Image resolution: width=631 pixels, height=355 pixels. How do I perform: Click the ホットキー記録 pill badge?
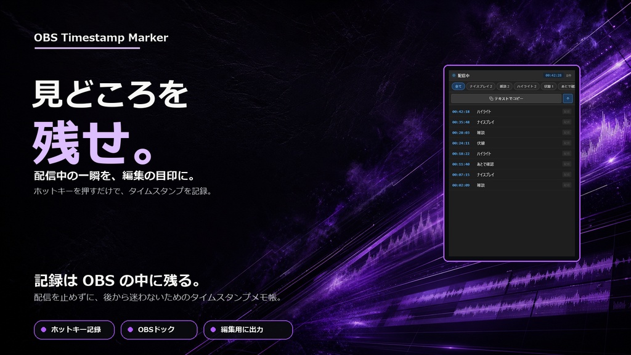(75, 330)
